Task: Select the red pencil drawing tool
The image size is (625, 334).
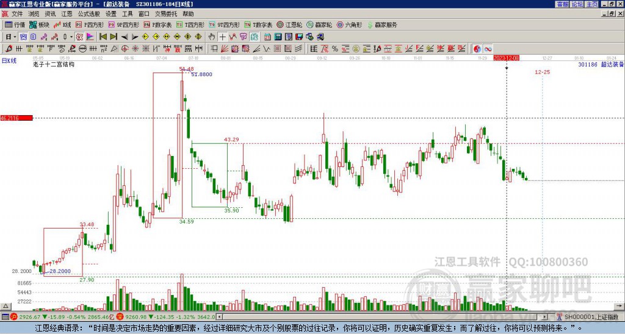Action: (9, 49)
